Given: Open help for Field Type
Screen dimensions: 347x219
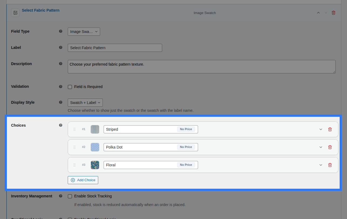Looking at the screenshot, I should (x=61, y=31).
